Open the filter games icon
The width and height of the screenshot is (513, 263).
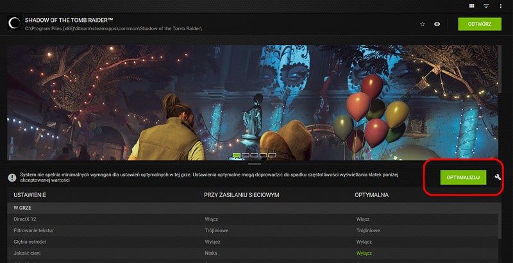(486, 6)
